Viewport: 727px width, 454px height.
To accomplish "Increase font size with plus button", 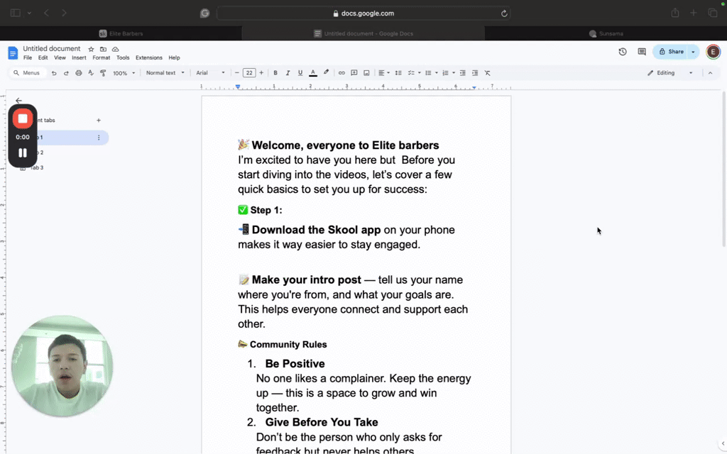I will pos(261,73).
